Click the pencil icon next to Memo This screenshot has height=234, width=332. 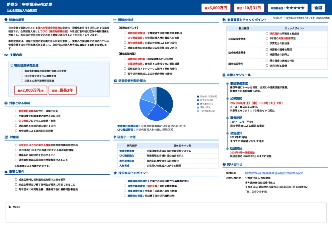pyautogui.click(x=10, y=207)
